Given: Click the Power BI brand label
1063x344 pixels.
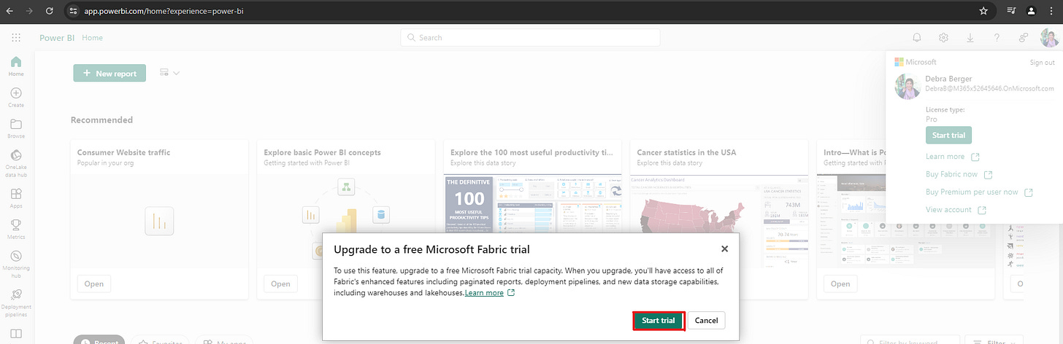Looking at the screenshot, I should click(57, 37).
